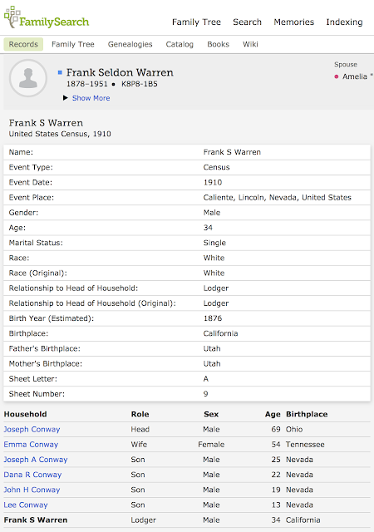Open Emma Conway household record

[31, 445]
